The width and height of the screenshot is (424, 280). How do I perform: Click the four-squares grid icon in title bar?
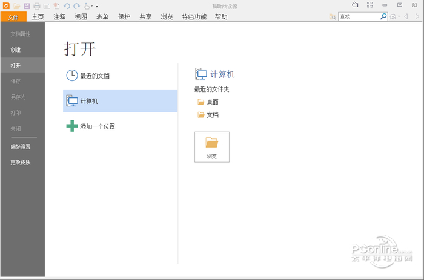[x=369, y=5]
